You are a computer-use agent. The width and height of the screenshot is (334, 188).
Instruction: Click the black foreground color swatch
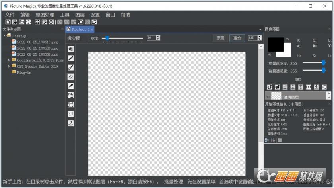(x=276, y=44)
